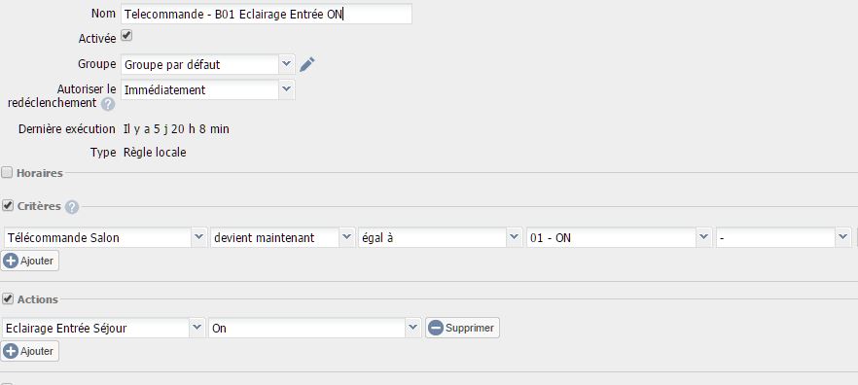The image size is (858, 385).
Task: Expand the Immédiatement retrigger dropdown
Action: click(x=208, y=89)
